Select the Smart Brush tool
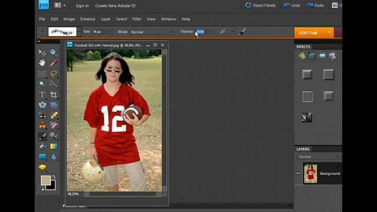377x212 pixels. click(54, 136)
